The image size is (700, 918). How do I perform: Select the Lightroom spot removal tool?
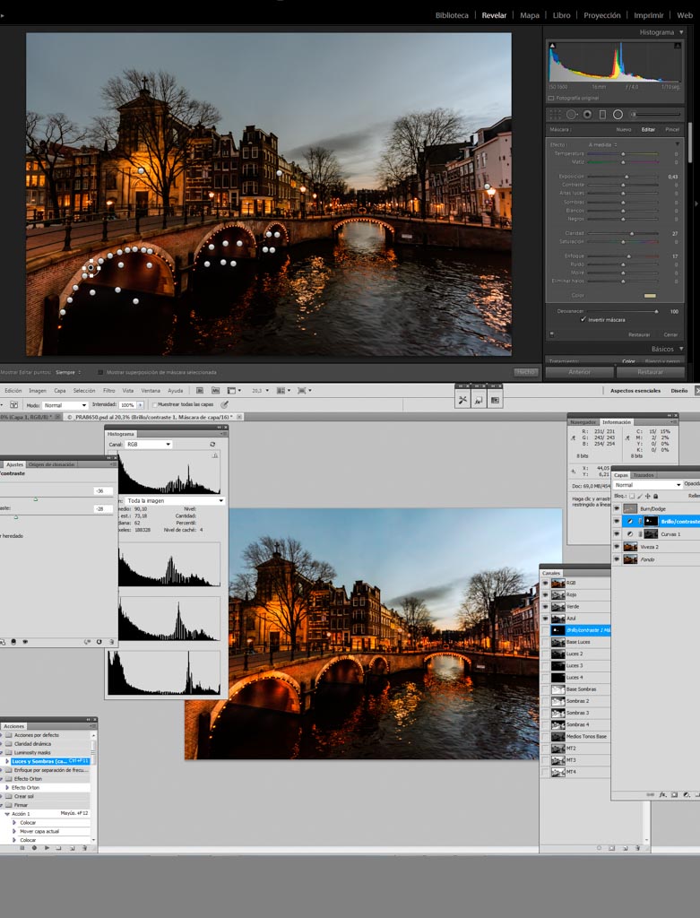[572, 114]
